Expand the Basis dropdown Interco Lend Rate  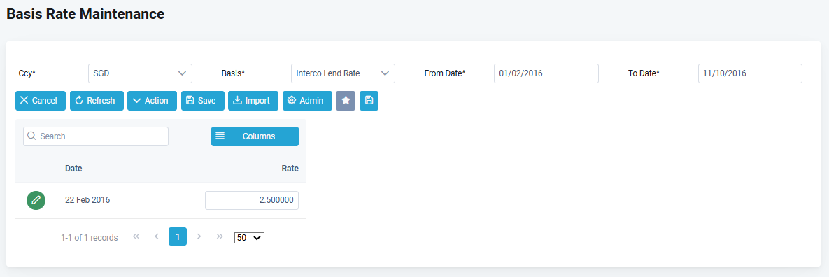(343, 73)
